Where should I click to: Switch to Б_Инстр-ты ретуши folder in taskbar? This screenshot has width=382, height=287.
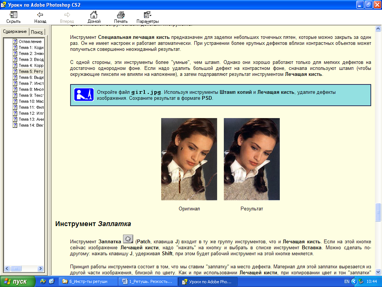coord(88,281)
